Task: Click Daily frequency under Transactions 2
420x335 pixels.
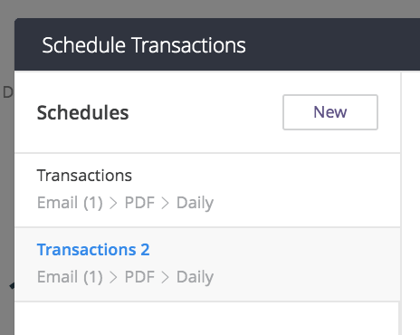Action: [195, 277]
